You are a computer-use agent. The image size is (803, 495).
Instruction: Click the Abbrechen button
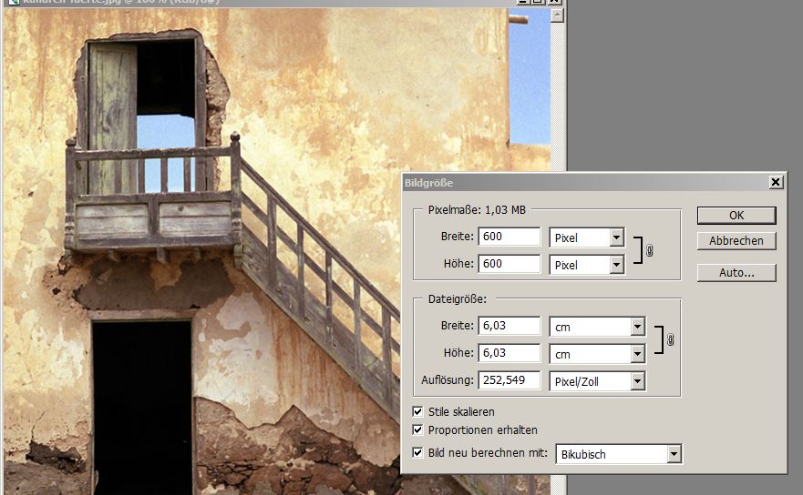click(736, 241)
